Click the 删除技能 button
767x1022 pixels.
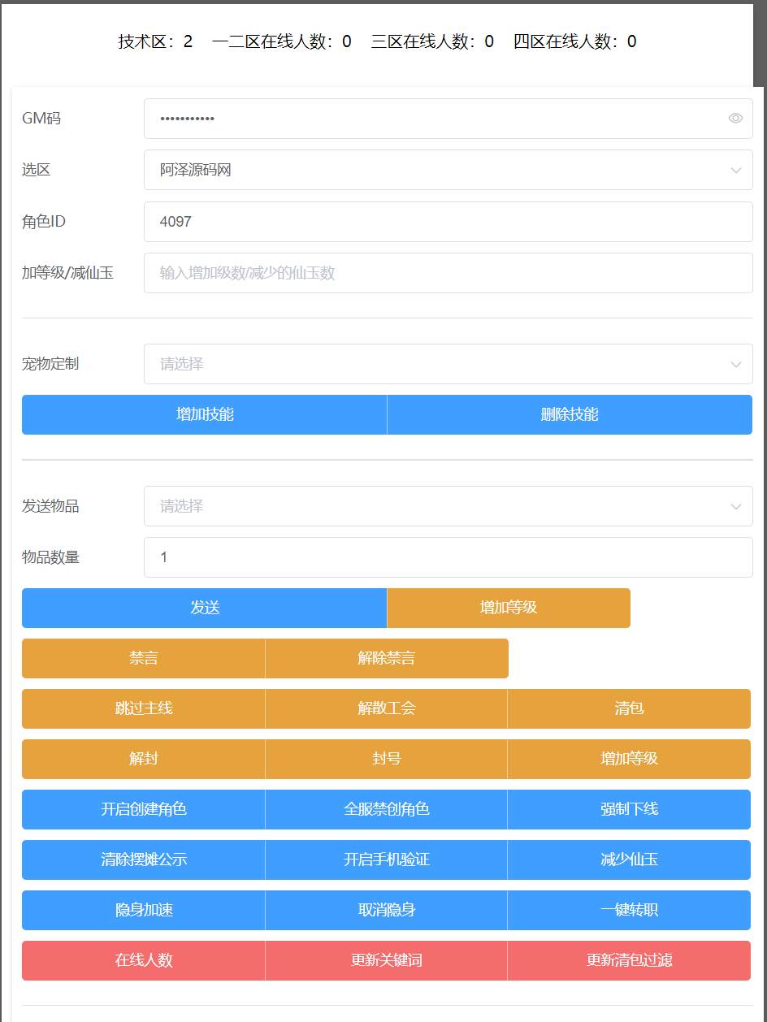click(x=569, y=414)
